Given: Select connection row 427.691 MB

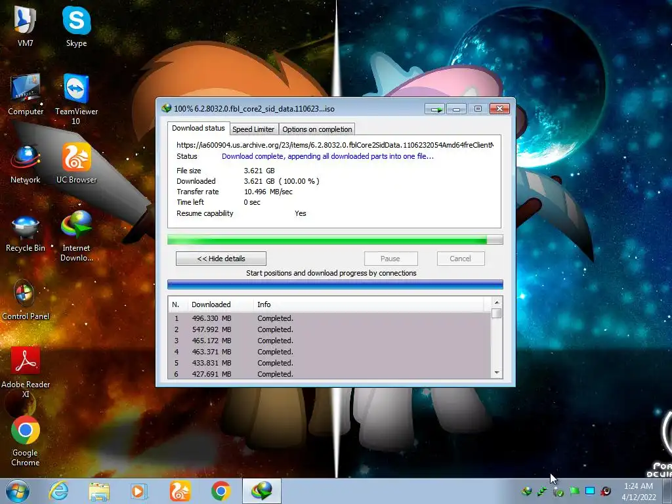Looking at the screenshot, I should click(x=329, y=373).
